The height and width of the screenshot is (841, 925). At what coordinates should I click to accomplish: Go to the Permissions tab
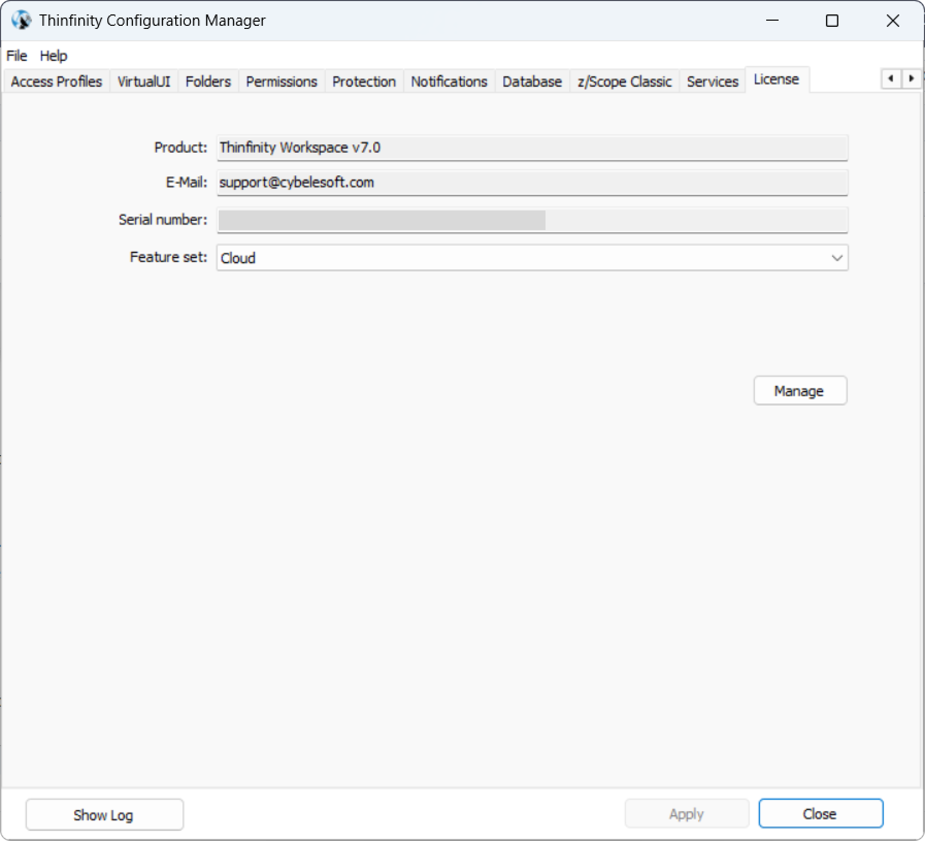(x=282, y=82)
